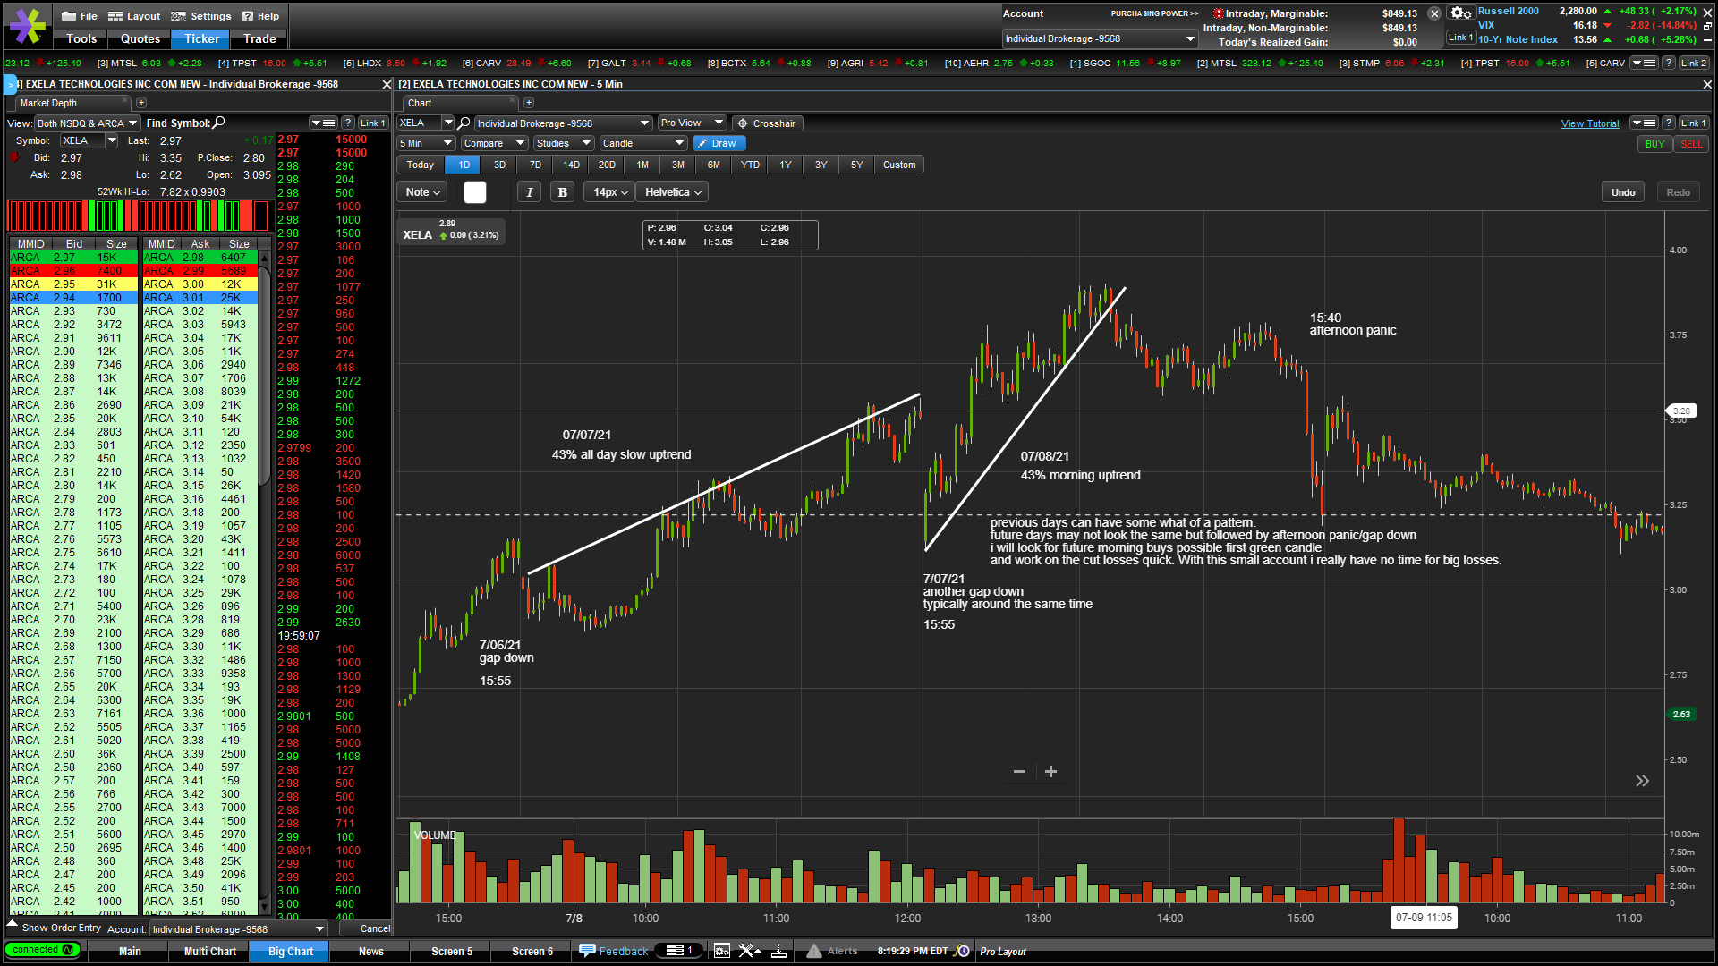Open the Quotes menu tab
Image resolution: width=1718 pixels, height=966 pixels.
(140, 38)
